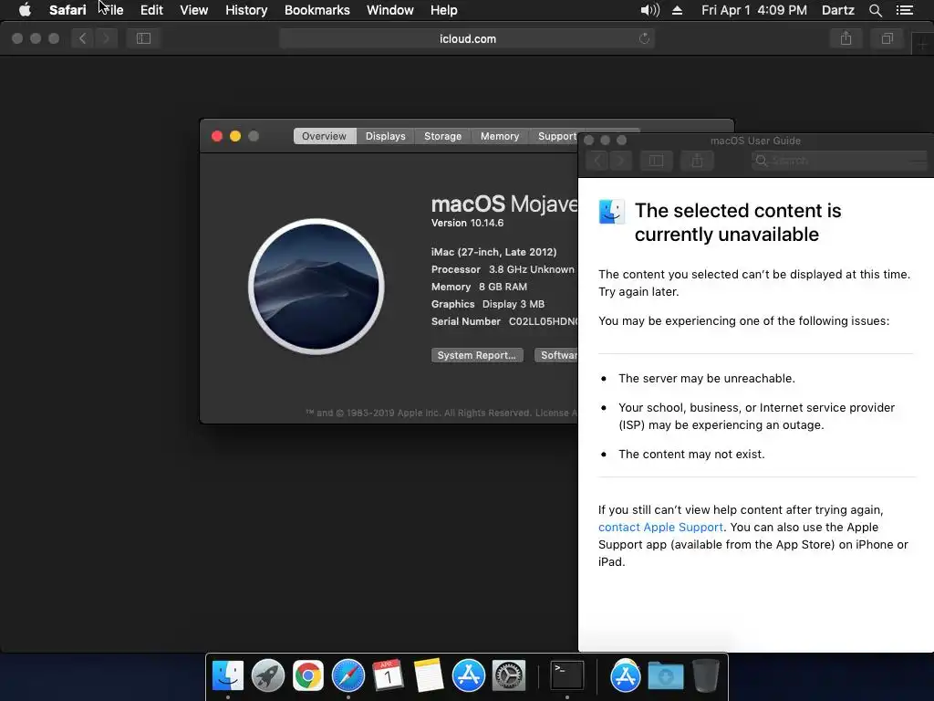
Task: Open the Applications folder in the Dock
Action: [x=625, y=676]
